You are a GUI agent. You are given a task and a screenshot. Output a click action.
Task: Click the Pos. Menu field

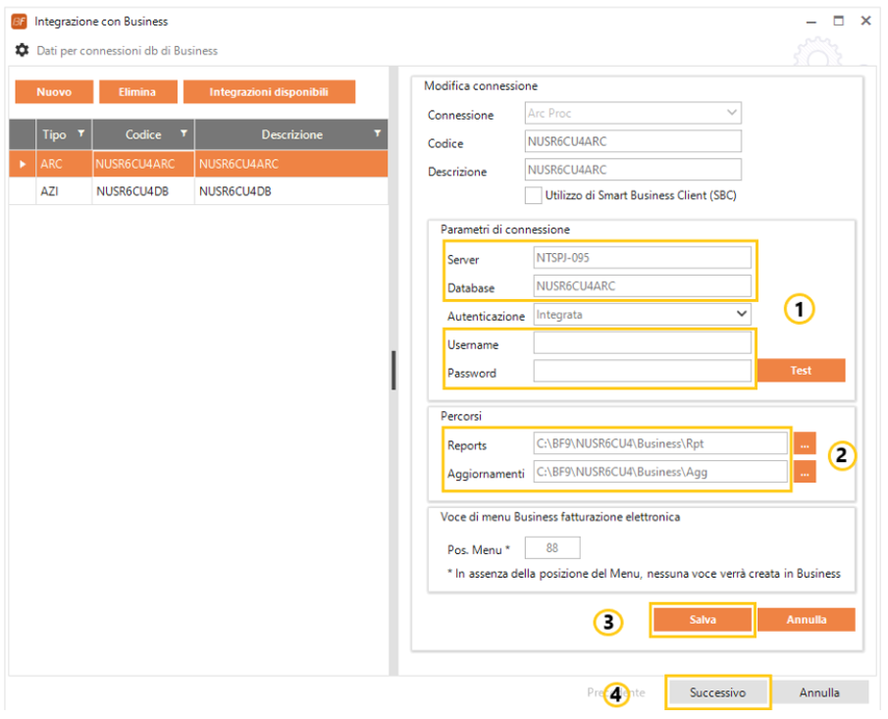[x=552, y=547]
